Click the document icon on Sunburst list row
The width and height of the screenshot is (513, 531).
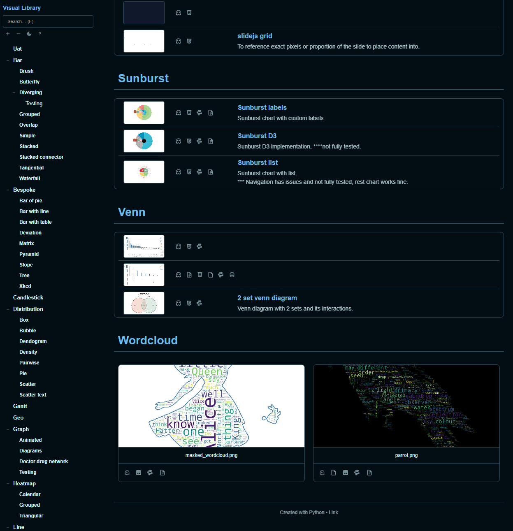click(x=210, y=172)
